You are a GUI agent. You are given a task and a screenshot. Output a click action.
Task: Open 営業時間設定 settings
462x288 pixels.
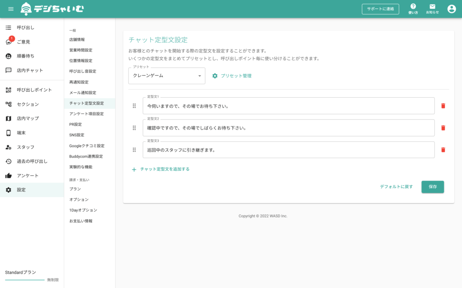(x=81, y=50)
